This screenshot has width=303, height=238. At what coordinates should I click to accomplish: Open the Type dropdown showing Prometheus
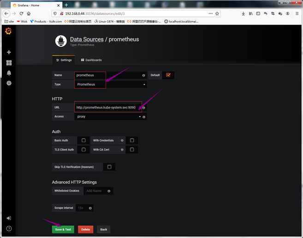tap(111, 85)
